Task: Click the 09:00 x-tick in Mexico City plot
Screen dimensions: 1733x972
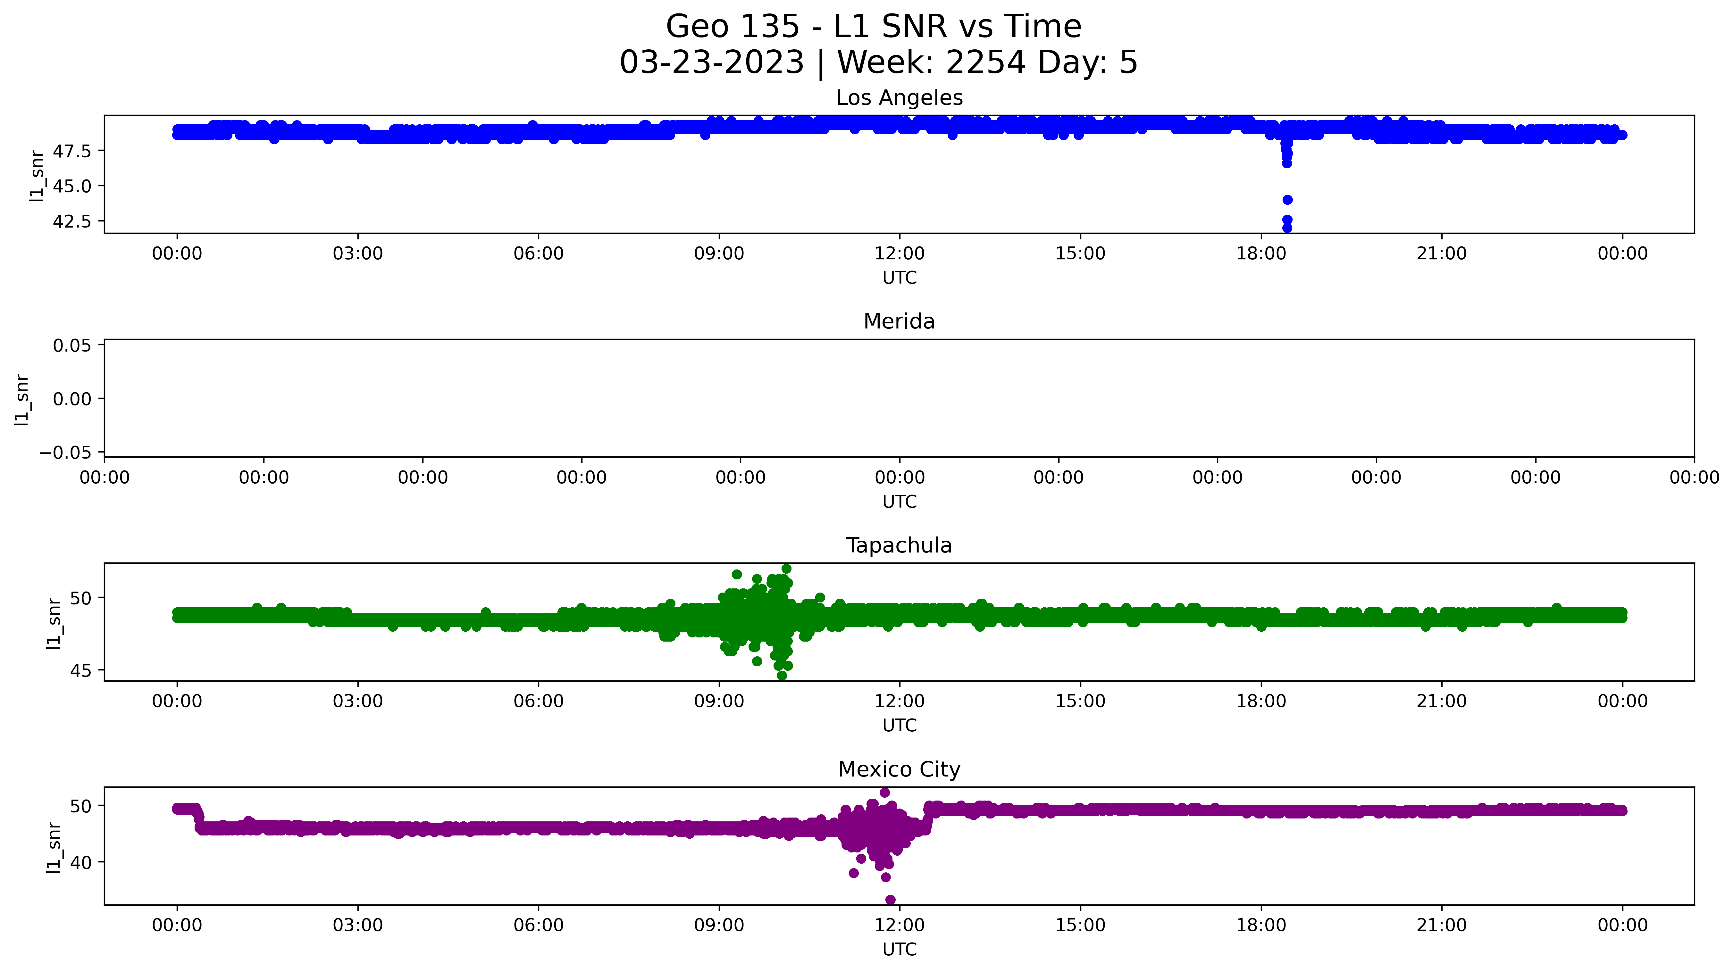Action: coord(719,926)
